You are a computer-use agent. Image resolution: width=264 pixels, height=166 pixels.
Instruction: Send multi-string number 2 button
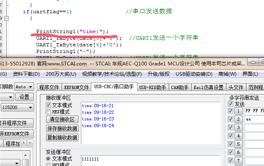(238, 119)
